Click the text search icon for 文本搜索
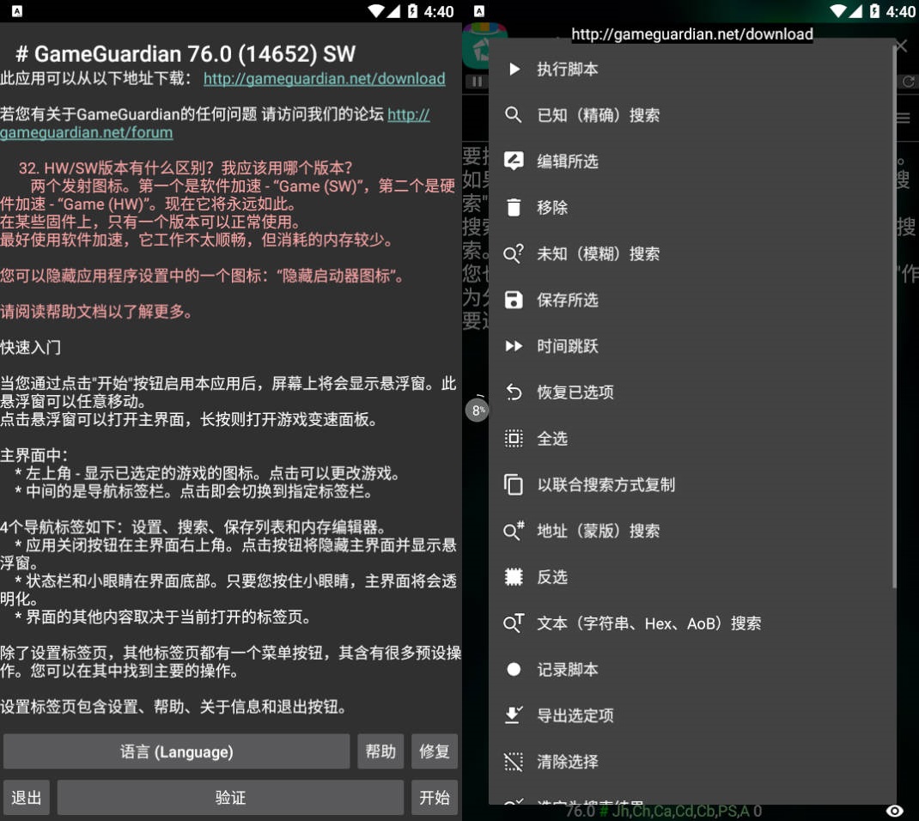This screenshot has width=919, height=821. click(514, 623)
